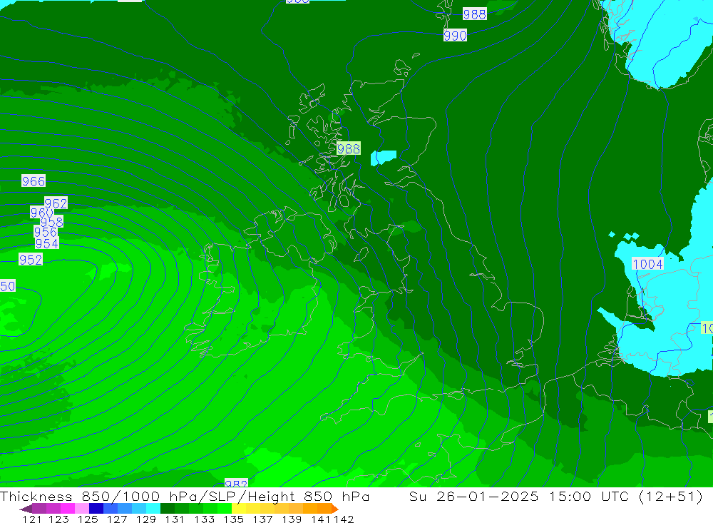713x523 pixels.
Task: Click the 'Su 26-01-2025 15:00 UTC' timestamp
Action: tap(519, 497)
